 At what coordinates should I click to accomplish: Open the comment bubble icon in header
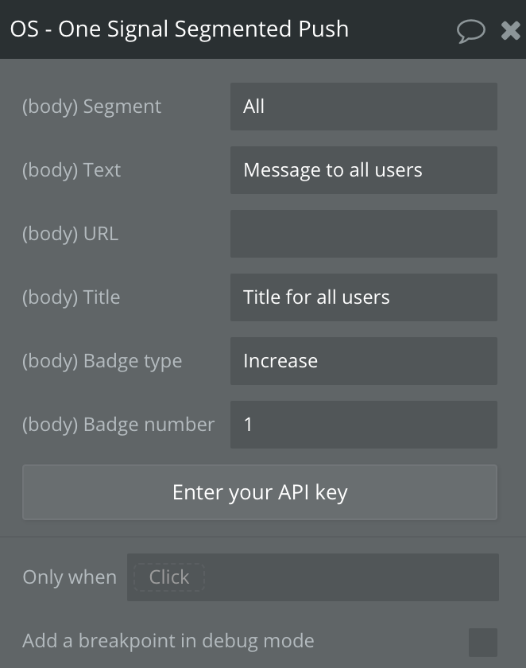click(470, 31)
